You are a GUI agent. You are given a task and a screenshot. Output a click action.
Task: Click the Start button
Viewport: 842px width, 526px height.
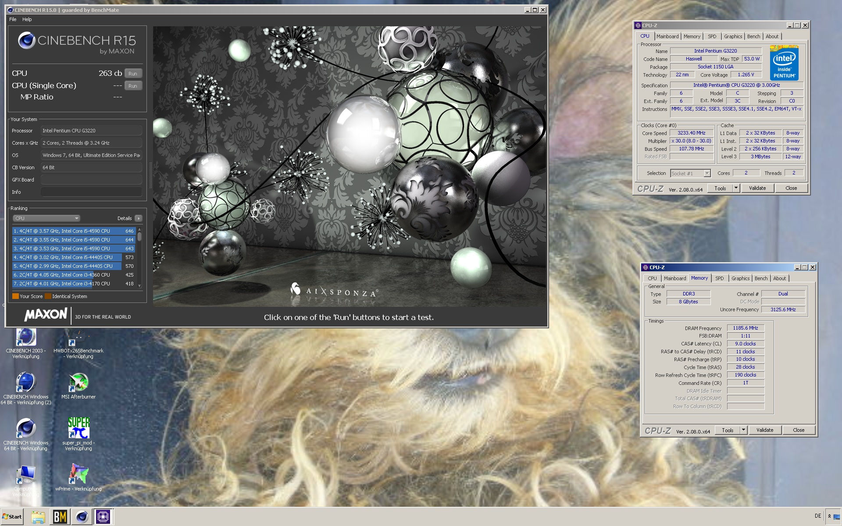[12, 517]
